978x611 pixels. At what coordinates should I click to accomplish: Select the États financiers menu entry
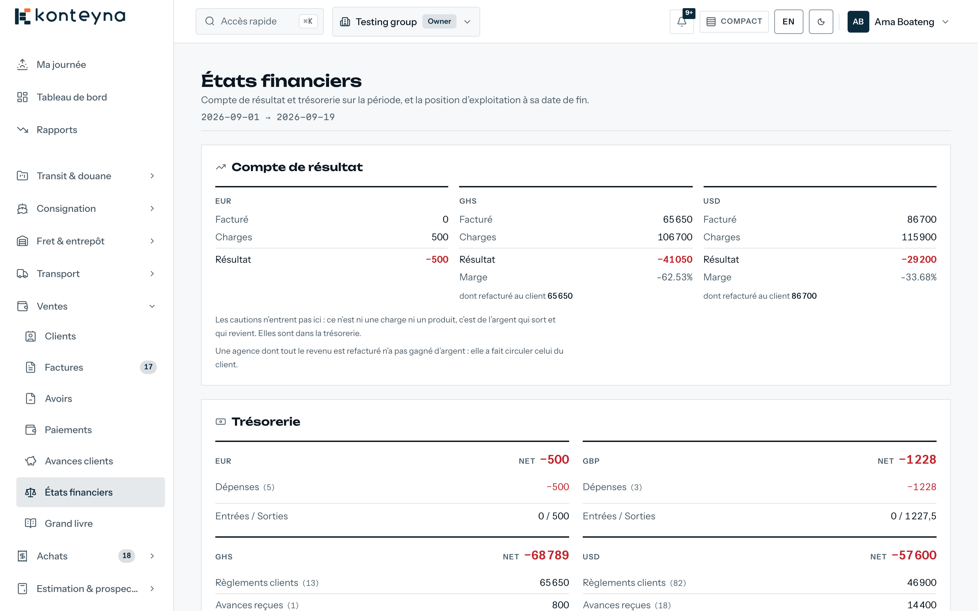coord(91,492)
